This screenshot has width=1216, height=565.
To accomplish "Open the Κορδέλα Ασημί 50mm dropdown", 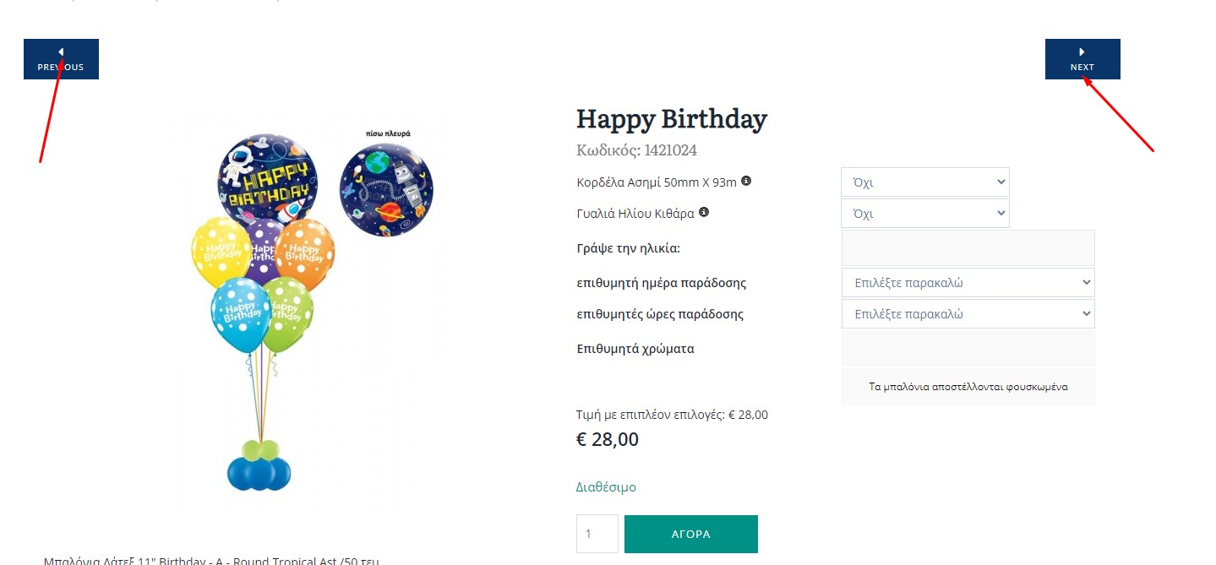I will [924, 182].
